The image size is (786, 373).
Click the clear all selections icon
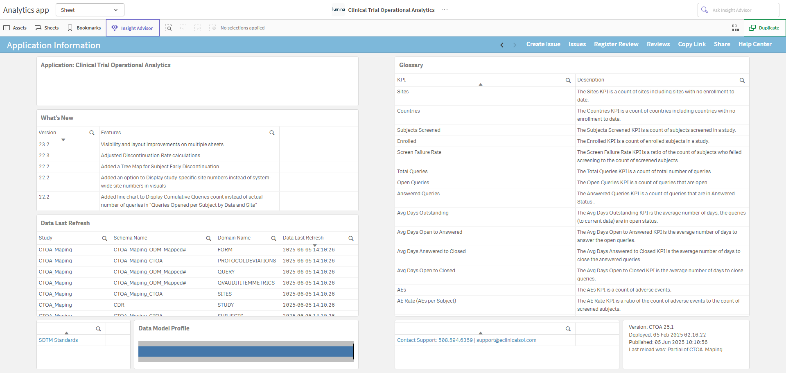(212, 28)
